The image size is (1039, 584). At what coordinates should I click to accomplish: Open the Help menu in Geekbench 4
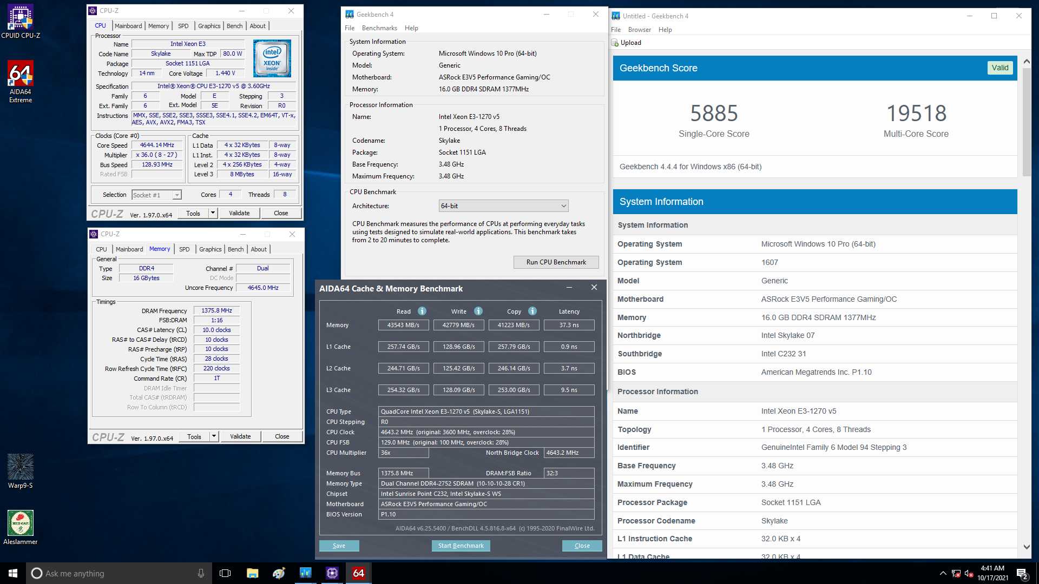[411, 28]
